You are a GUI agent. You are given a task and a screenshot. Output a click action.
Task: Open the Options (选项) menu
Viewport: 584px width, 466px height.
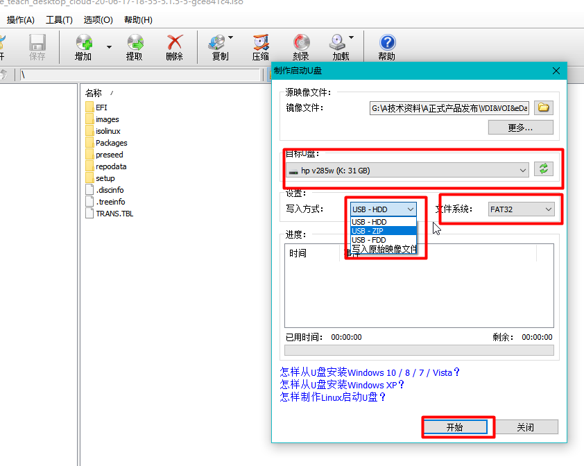[98, 20]
